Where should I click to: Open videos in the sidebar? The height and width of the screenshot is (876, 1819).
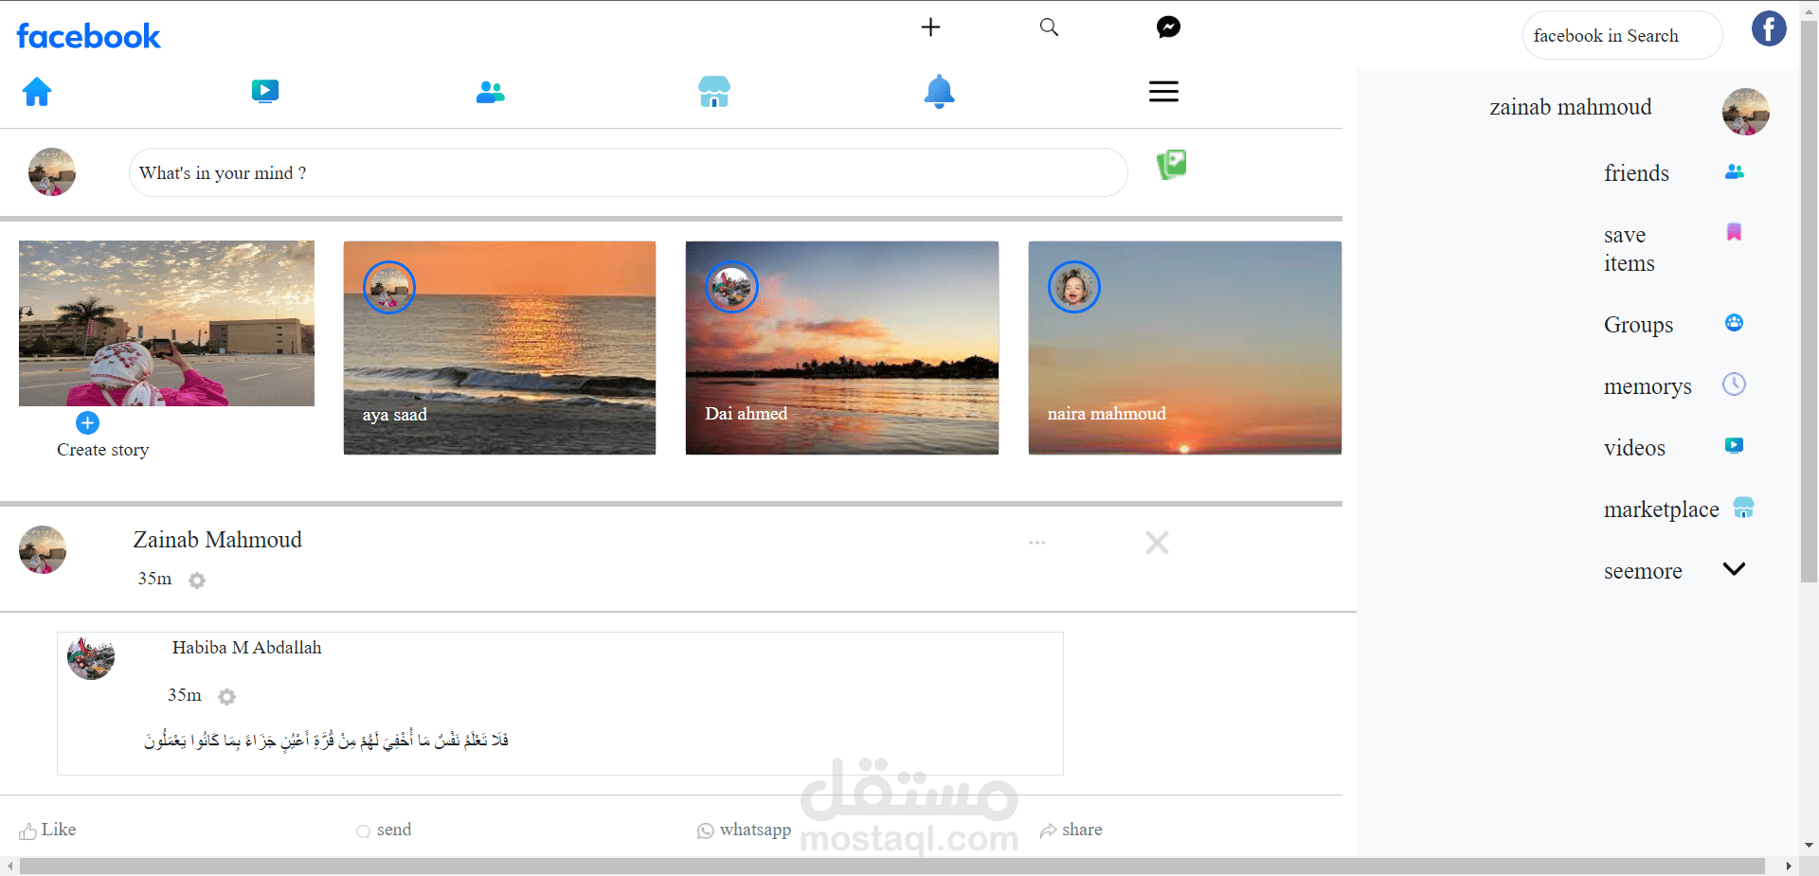point(1634,448)
